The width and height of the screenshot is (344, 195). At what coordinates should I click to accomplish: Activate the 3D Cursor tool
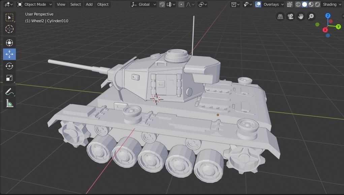(9, 29)
